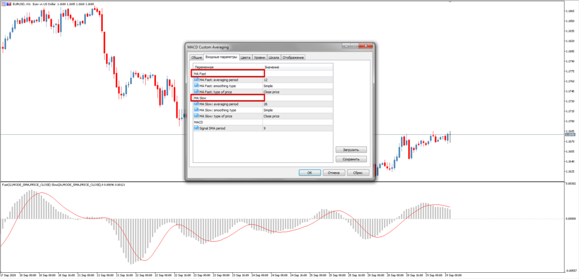Click the Сброс reset button

tap(358, 173)
